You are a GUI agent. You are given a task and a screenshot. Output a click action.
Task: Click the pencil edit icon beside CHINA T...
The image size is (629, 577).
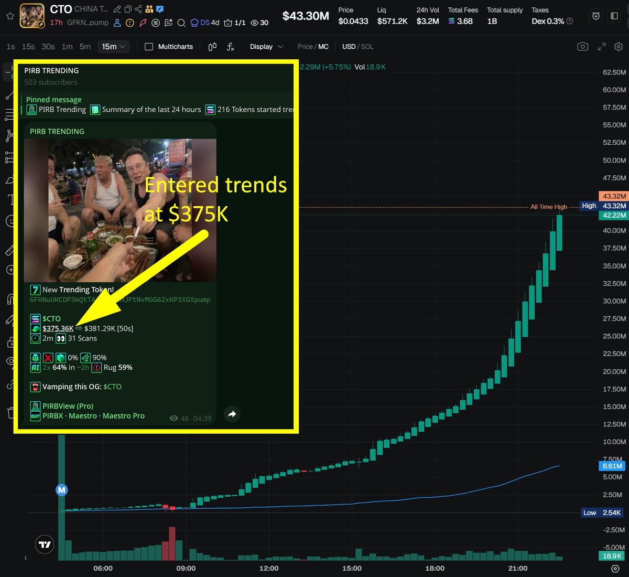click(117, 9)
